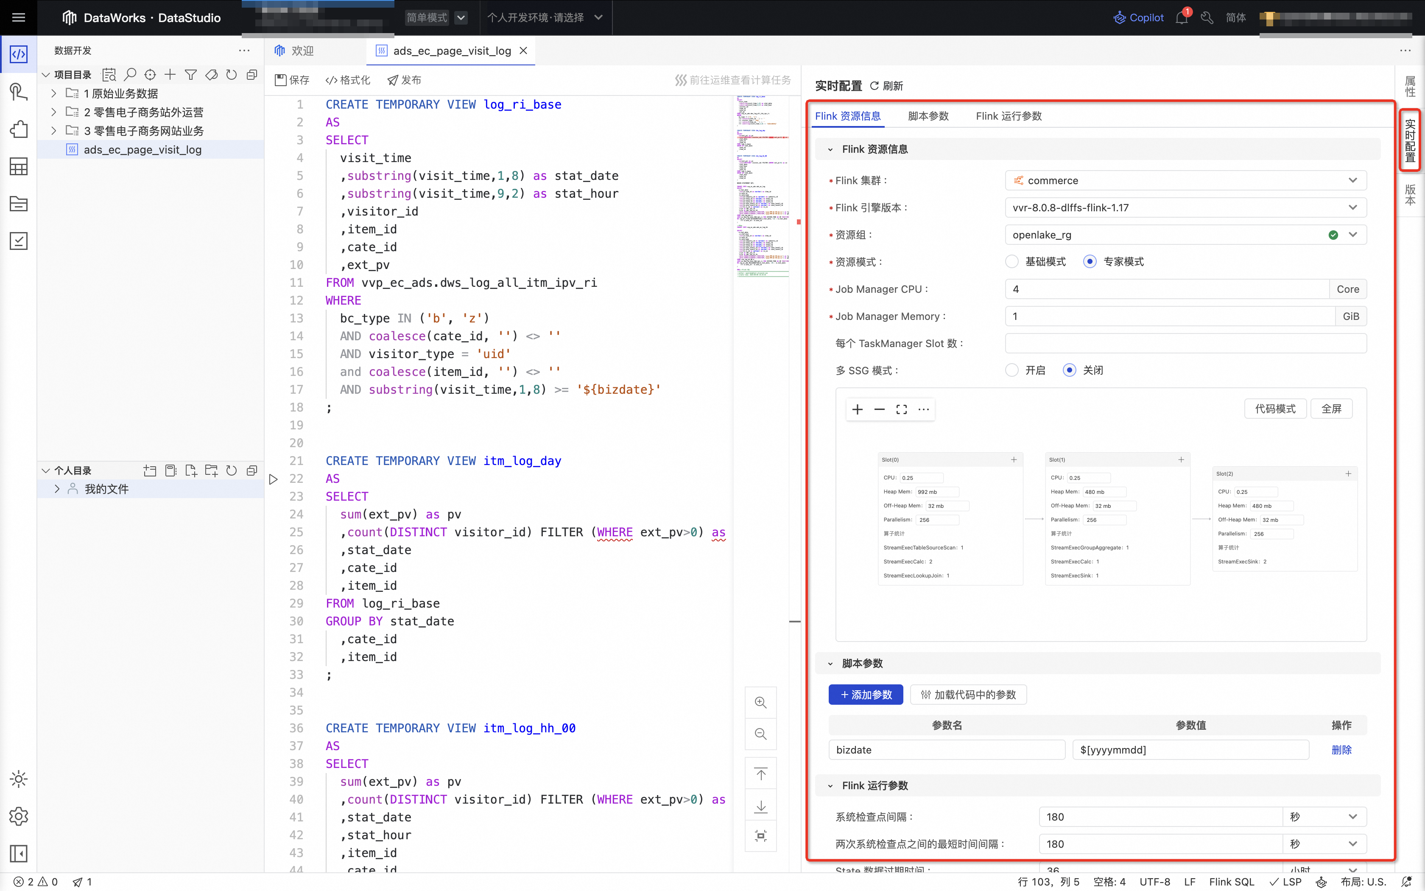Open the checklist task icon in sidebar

coord(18,241)
